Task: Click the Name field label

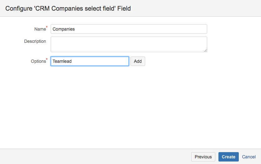Action: tap(40, 29)
